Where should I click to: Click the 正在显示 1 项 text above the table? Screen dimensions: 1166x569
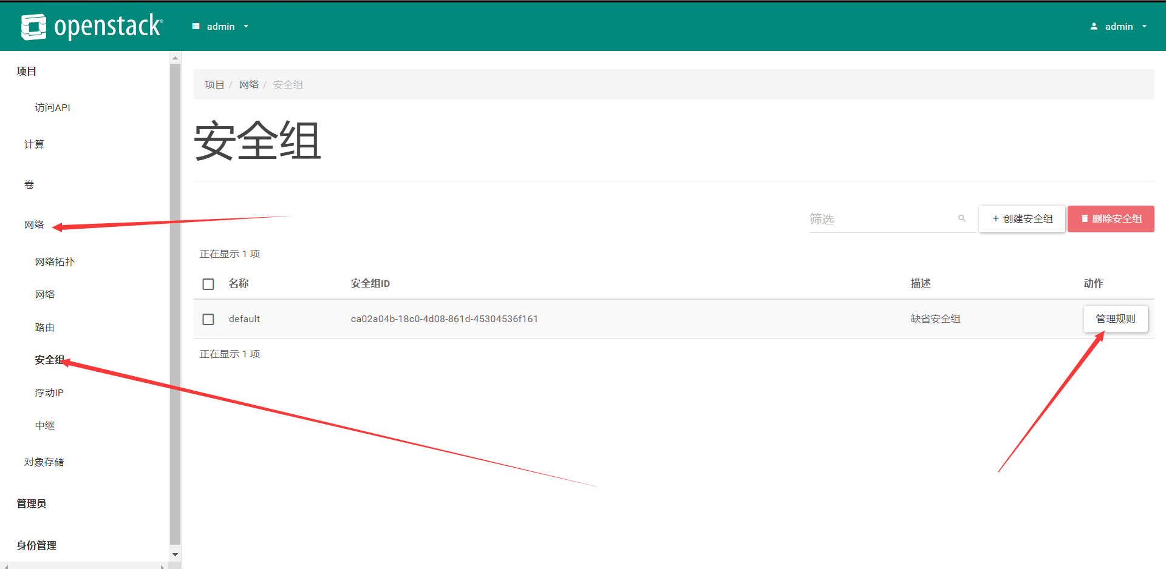(230, 254)
